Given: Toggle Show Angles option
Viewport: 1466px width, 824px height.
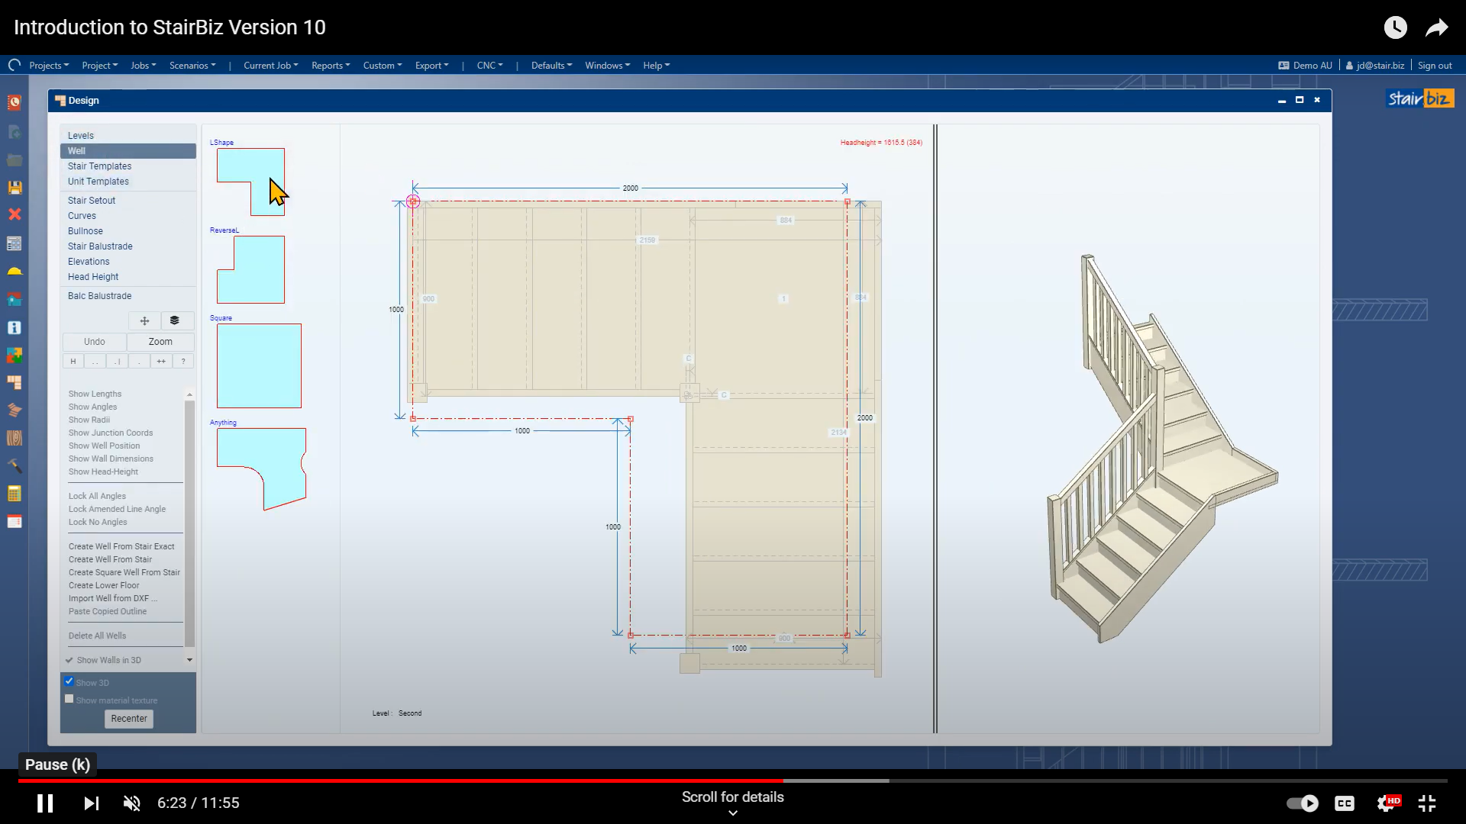Looking at the screenshot, I should coord(92,407).
